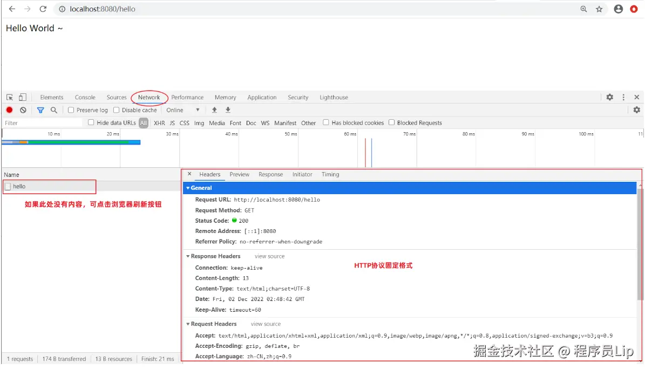Switch to the Console tab
645x370 pixels.
tap(85, 98)
